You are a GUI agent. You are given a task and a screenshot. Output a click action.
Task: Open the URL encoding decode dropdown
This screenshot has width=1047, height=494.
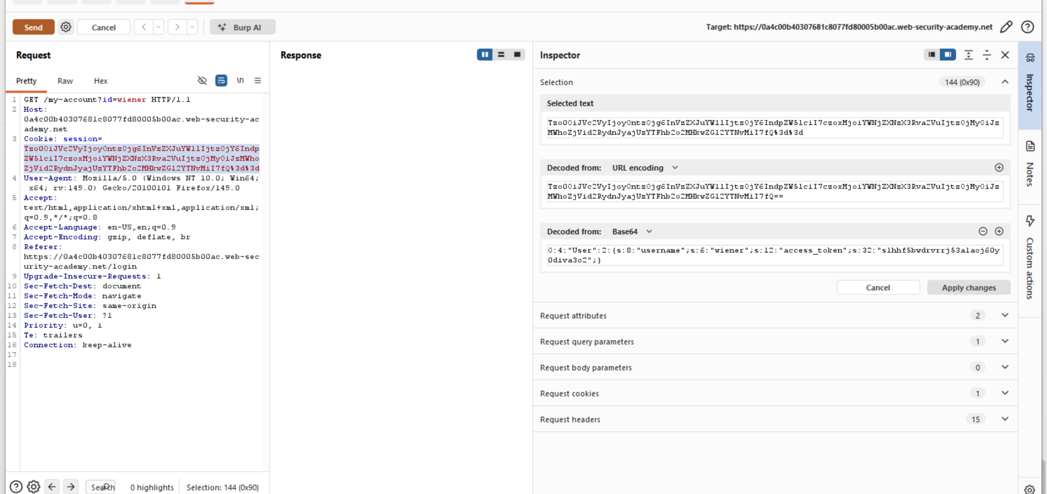tap(645, 167)
